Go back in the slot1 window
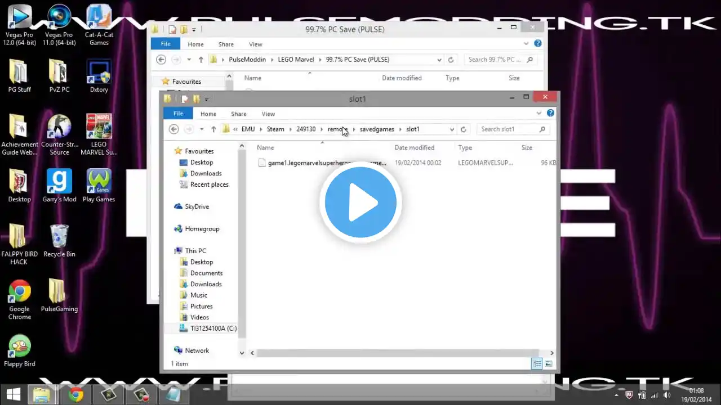Screen dimensions: 721x405 tap(174, 129)
